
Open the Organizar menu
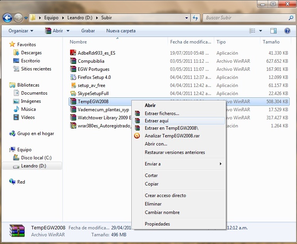click(x=21, y=31)
